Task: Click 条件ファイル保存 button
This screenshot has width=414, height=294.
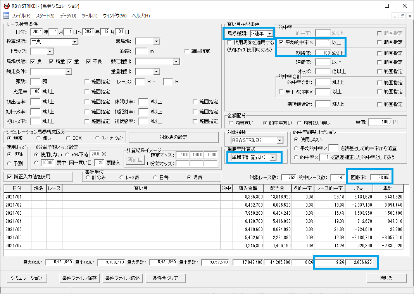Action: click(x=79, y=278)
